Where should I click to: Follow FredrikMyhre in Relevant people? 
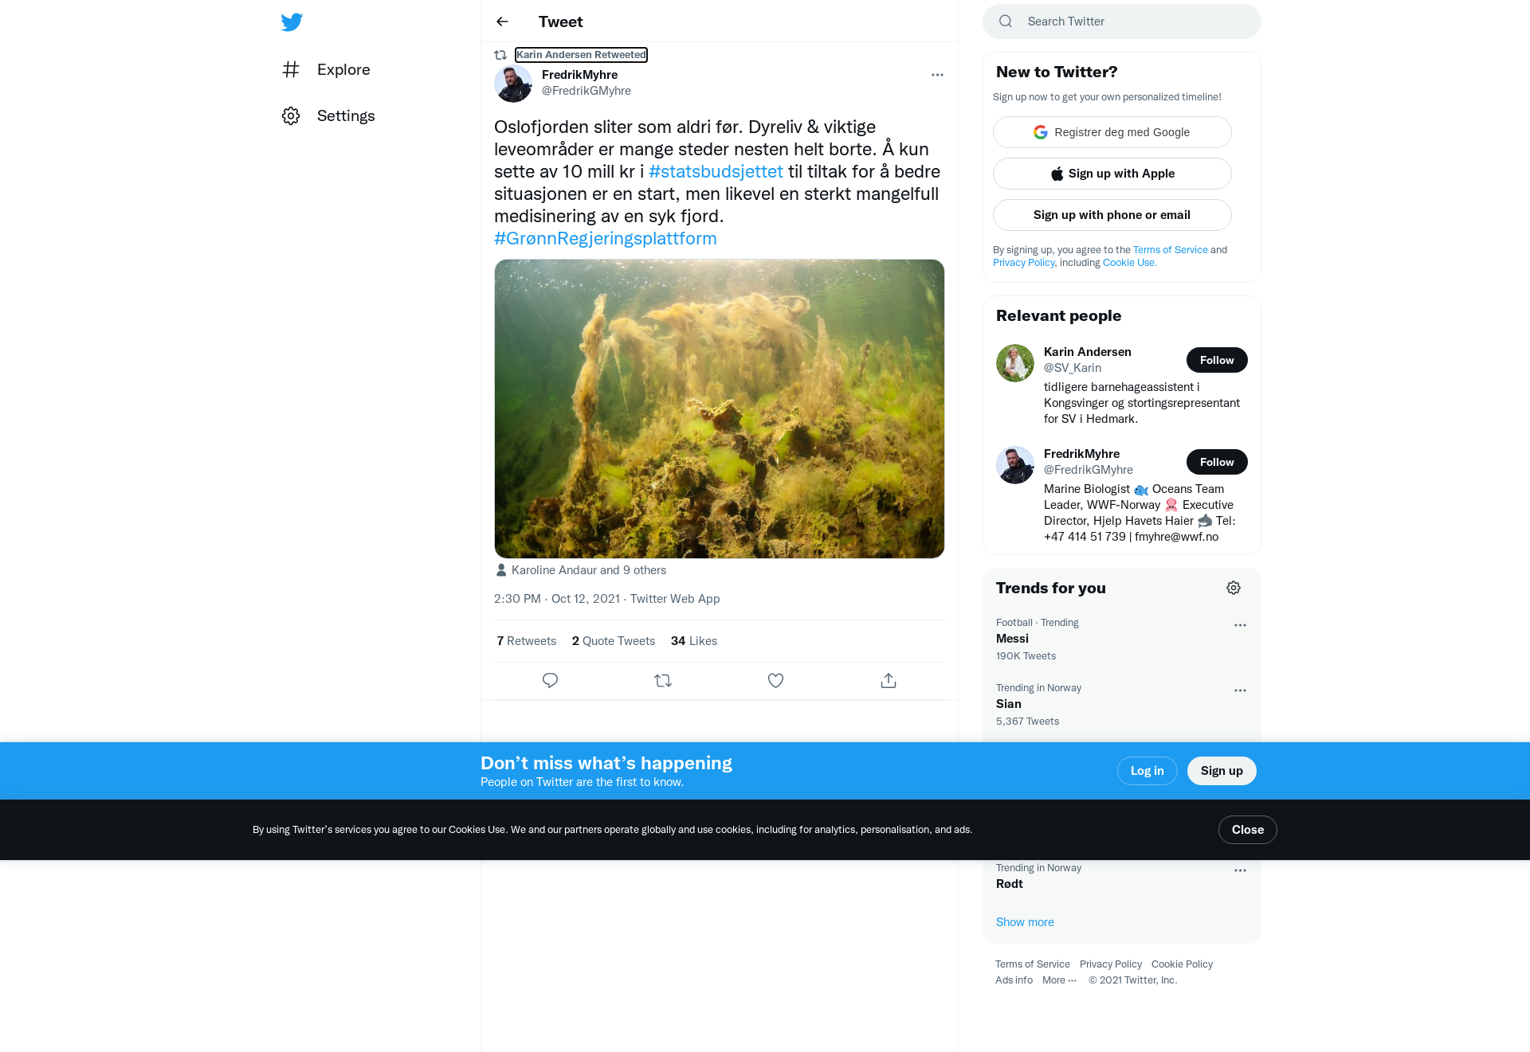[1217, 462]
